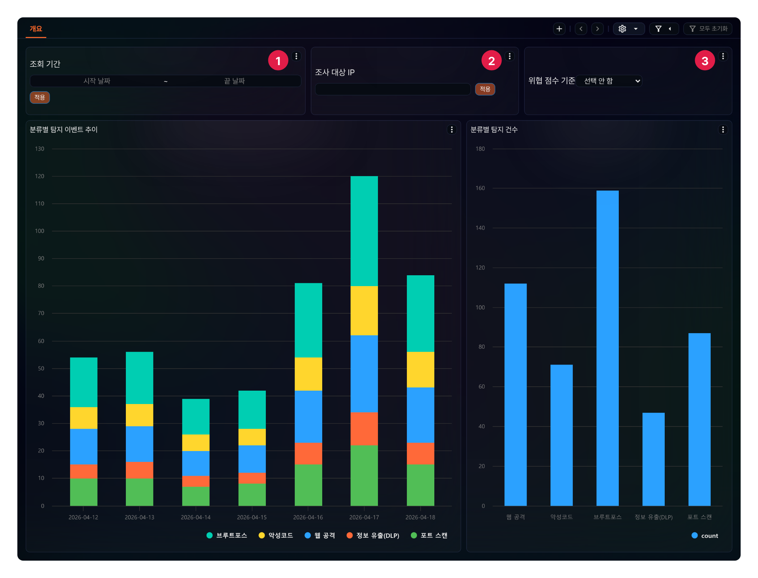Open the 조사 대상 IP panel kebab menu

coord(510,56)
